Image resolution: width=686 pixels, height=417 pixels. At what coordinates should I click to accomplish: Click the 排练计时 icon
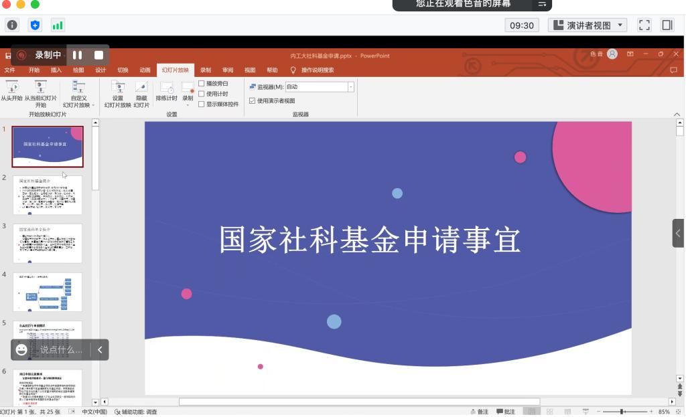[x=166, y=88]
